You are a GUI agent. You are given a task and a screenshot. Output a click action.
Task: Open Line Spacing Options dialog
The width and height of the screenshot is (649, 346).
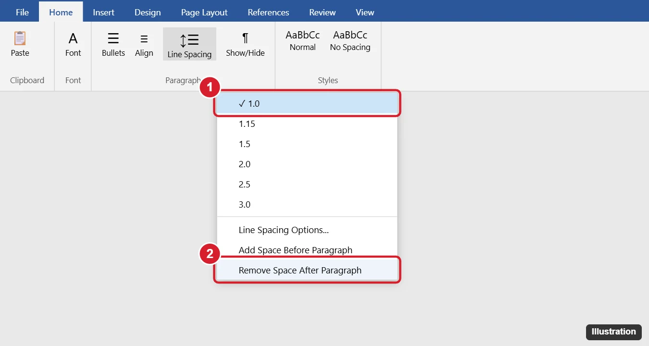click(307, 230)
